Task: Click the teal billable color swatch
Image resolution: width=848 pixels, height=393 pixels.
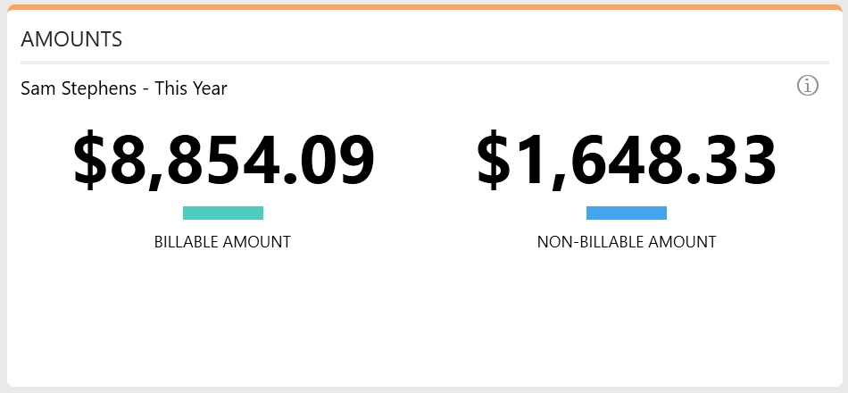Action: pyautogui.click(x=223, y=213)
